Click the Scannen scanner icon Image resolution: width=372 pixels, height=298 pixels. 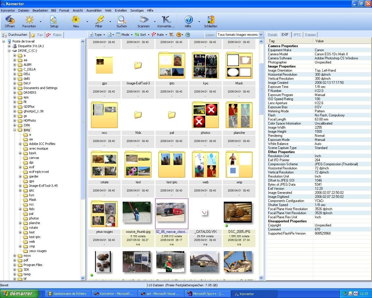tap(143, 22)
